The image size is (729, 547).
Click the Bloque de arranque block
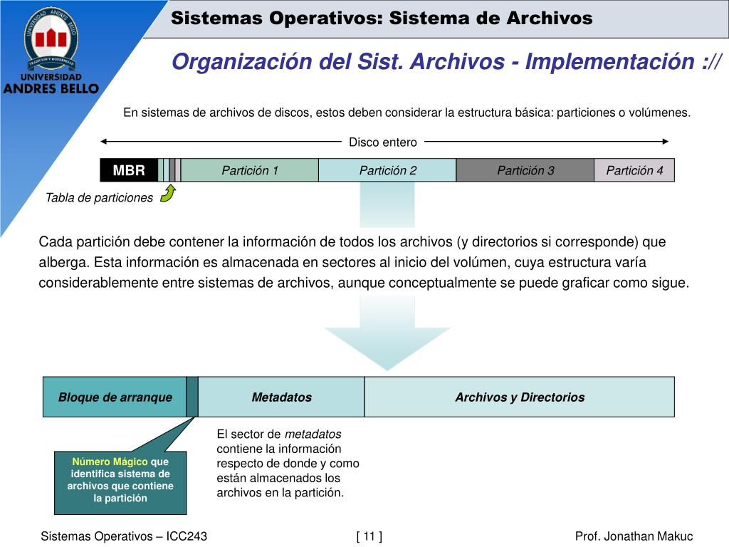tap(115, 397)
